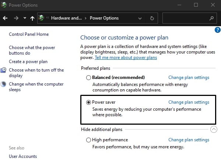Image resolution: width=221 pixels, height=166 pixels.
Task: Expand the breadcrumb arrow after Hardware and...
Action: click(85, 18)
